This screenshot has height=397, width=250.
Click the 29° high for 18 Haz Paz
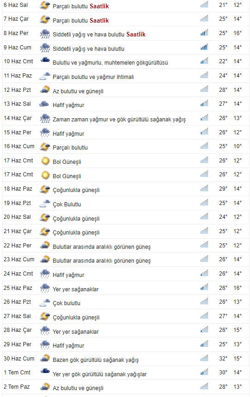[x=223, y=189]
